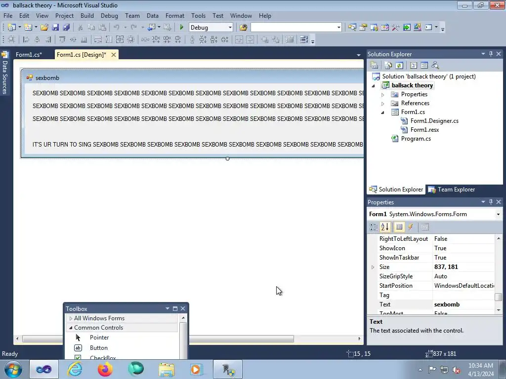Open the Build menu
This screenshot has width=506, height=379.
pos(87,15)
